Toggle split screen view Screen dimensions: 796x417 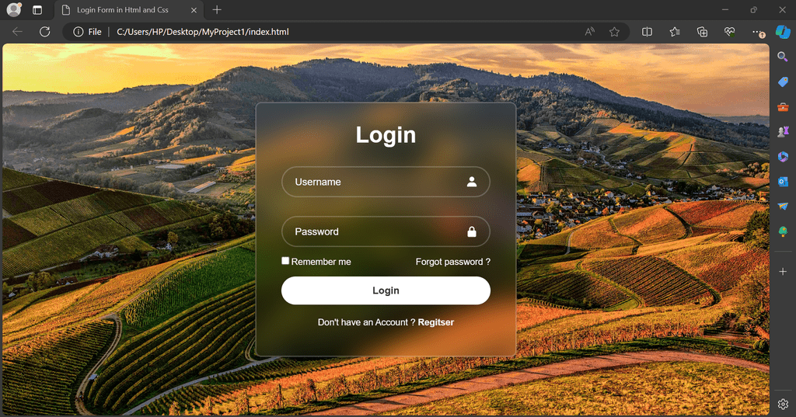[x=647, y=32]
